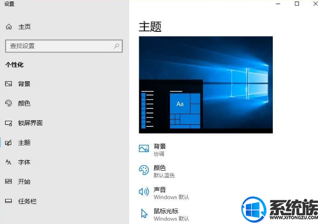
Task: Minimize the 设置 window
Action: (278, 4)
